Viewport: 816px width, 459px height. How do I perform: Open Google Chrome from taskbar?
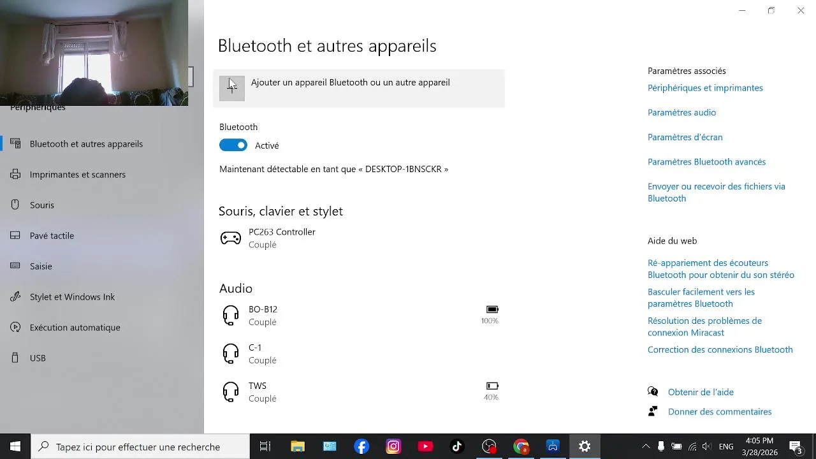click(x=521, y=447)
